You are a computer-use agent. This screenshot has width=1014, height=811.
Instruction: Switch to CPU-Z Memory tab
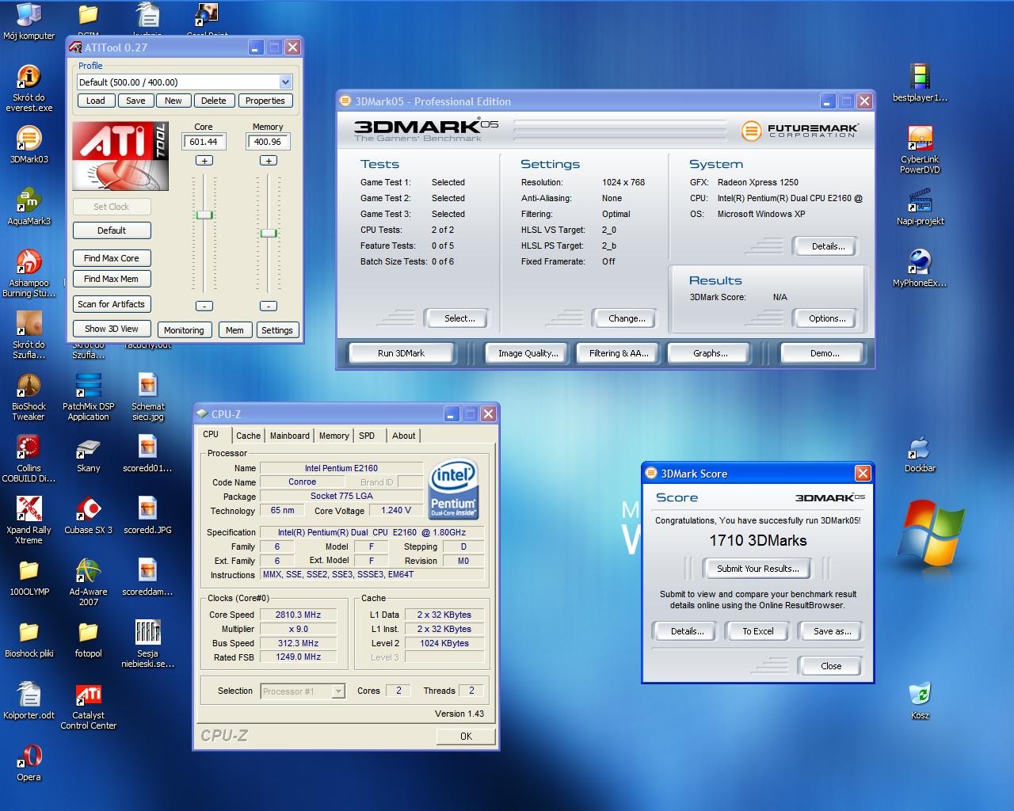pyautogui.click(x=334, y=436)
